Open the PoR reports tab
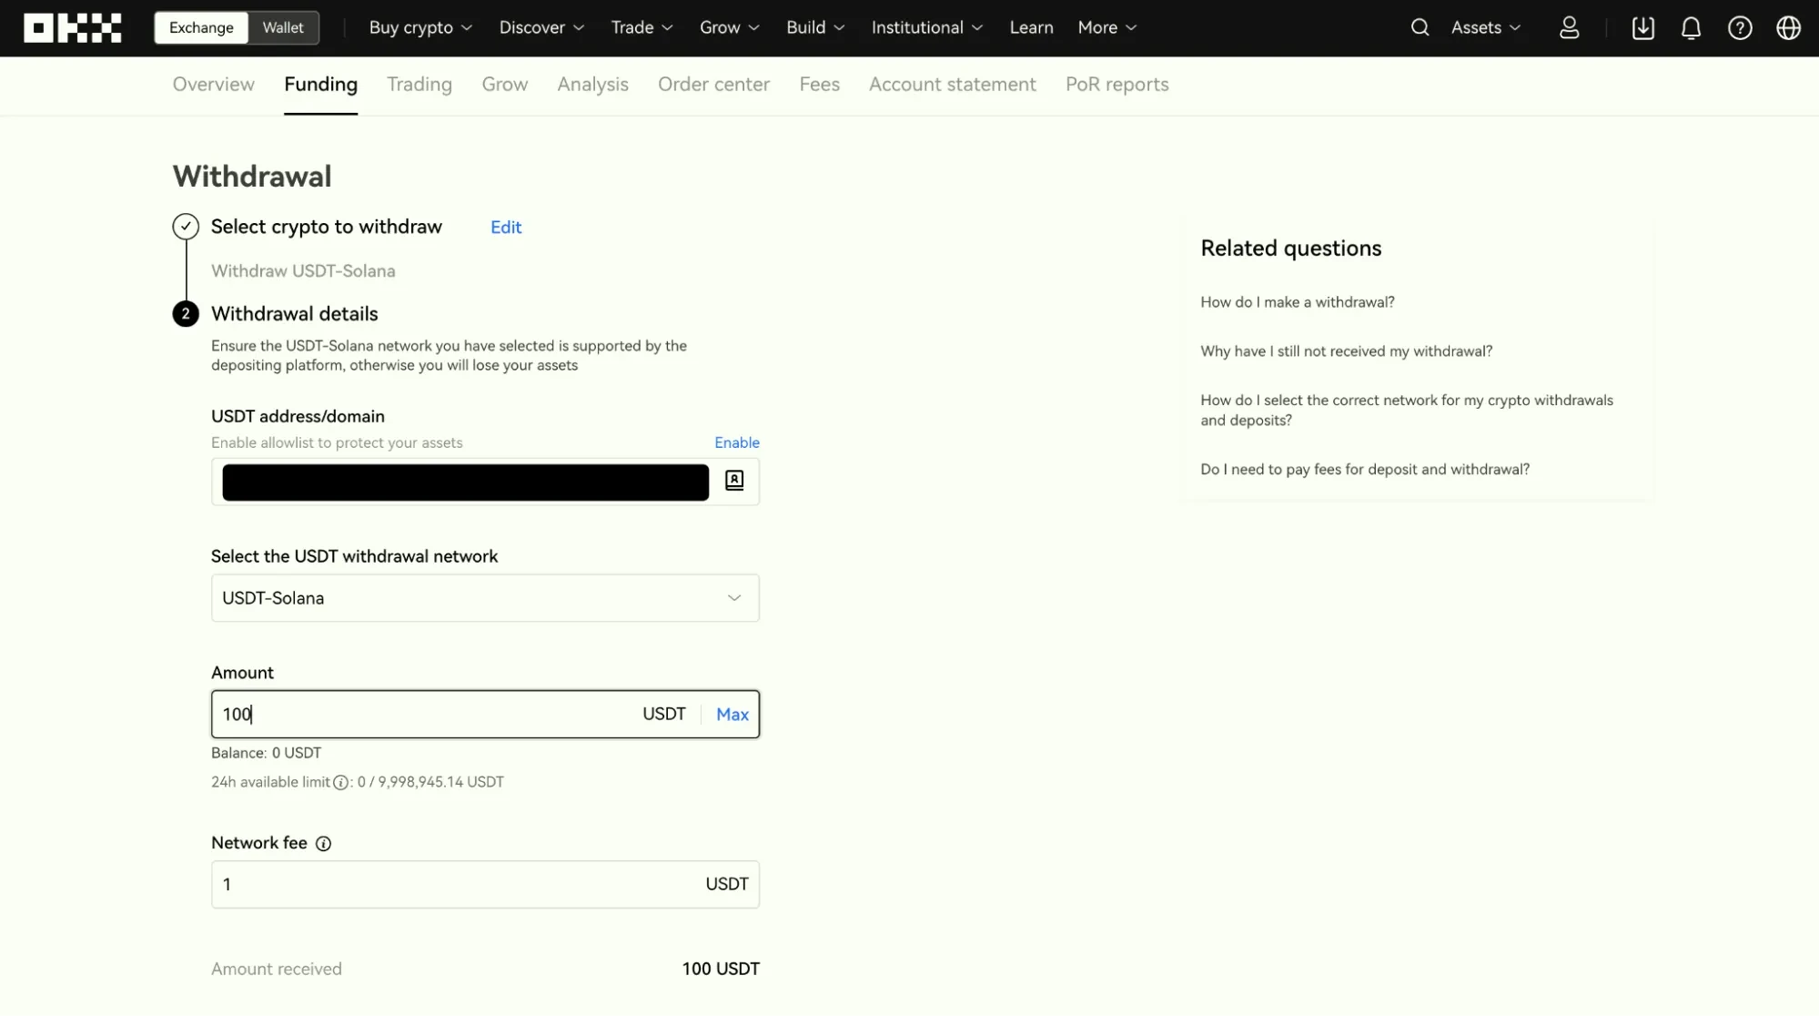Viewport: 1819px width, 1016px height. (x=1117, y=85)
